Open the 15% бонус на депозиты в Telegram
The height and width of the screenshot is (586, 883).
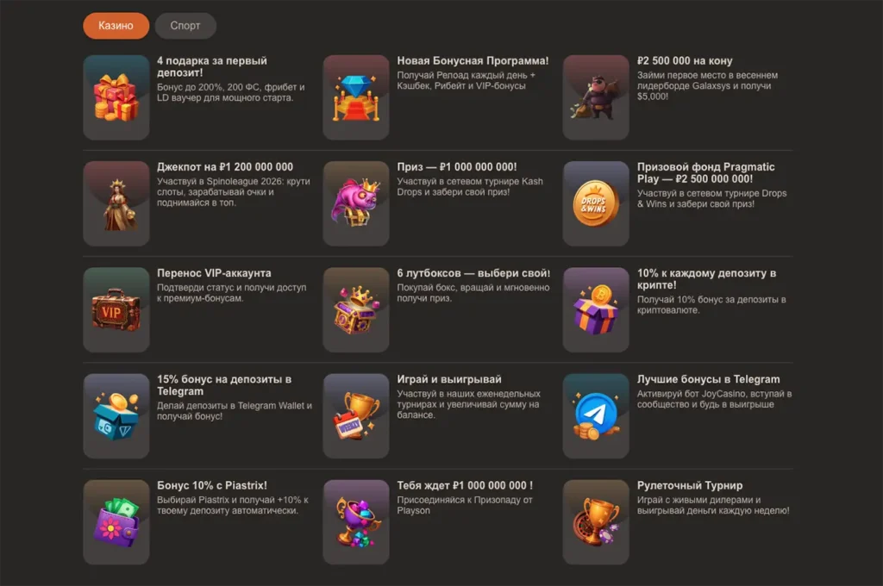coord(224,385)
